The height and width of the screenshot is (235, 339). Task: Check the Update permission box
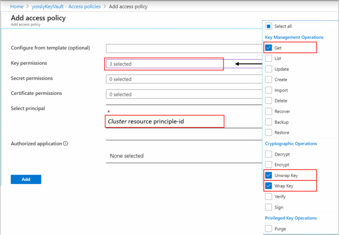[x=269, y=69]
